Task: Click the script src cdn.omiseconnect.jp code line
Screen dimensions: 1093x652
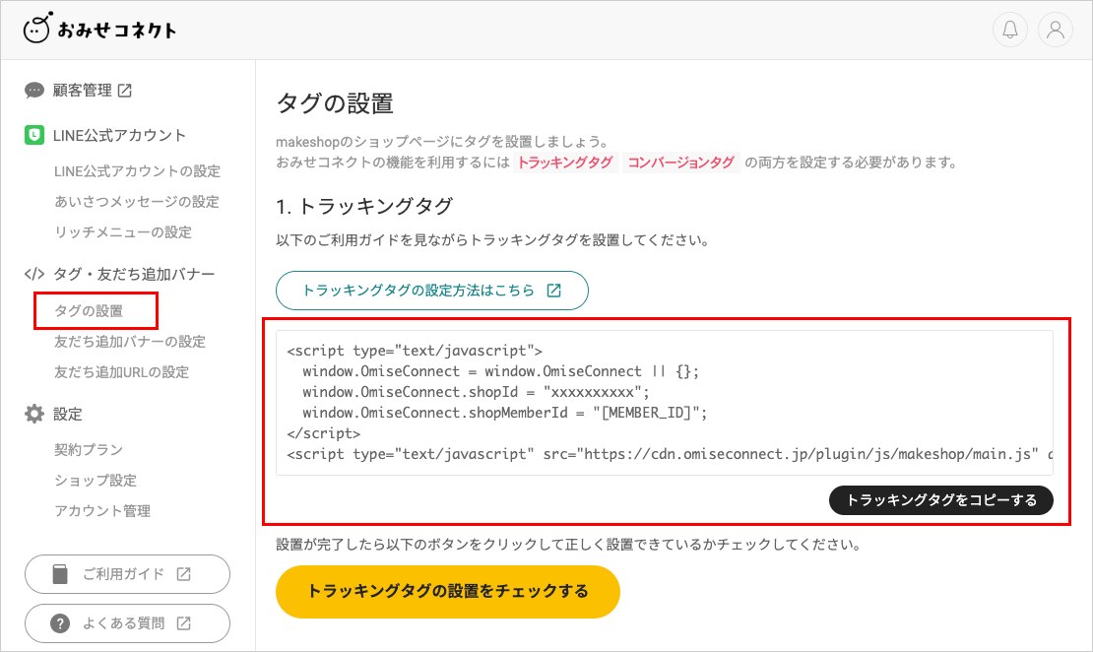Action: [670, 454]
